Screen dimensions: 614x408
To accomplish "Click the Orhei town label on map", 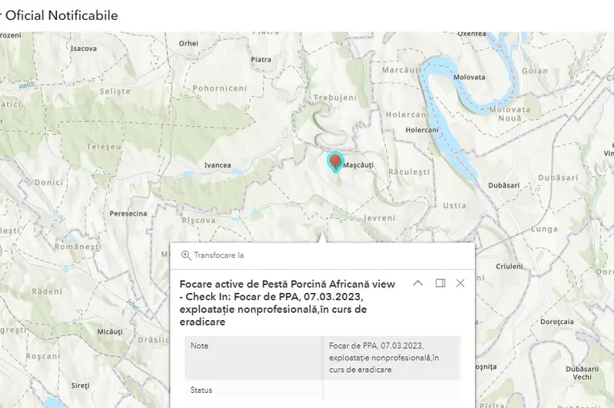I will [x=189, y=43].
